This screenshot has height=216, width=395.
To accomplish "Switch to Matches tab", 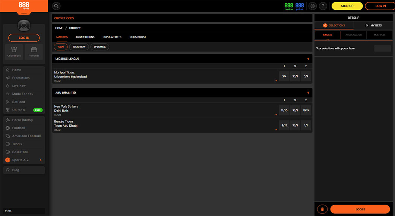I will click(62, 37).
